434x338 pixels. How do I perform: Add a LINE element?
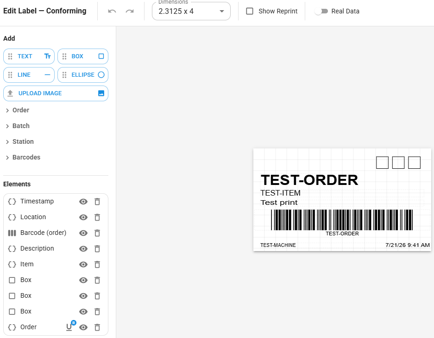(29, 75)
